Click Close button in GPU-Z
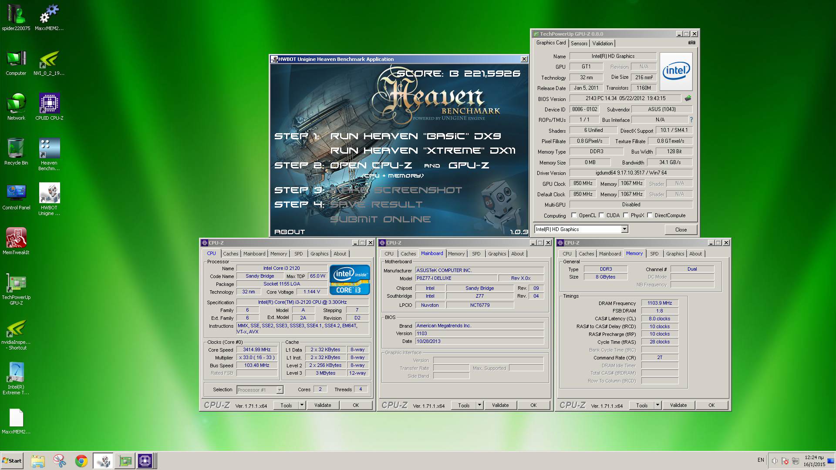This screenshot has height=470, width=836. [681, 230]
